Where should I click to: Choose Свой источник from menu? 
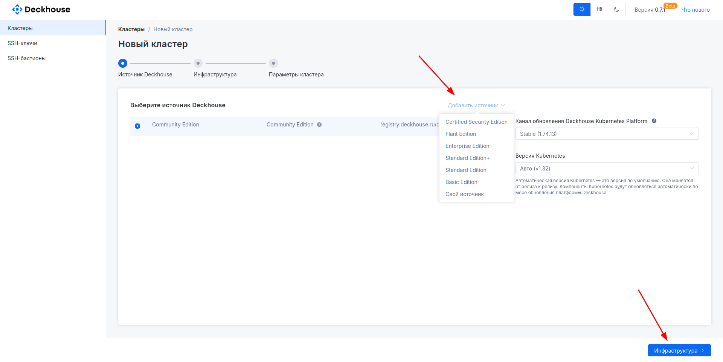476,194
